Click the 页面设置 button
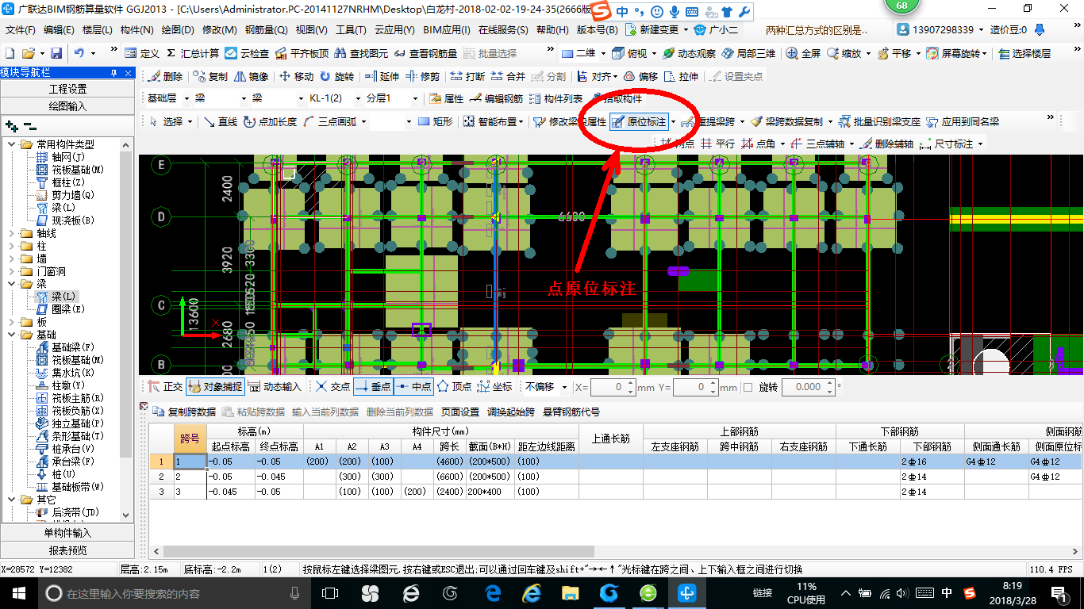Image resolution: width=1084 pixels, height=609 pixels. tap(460, 412)
